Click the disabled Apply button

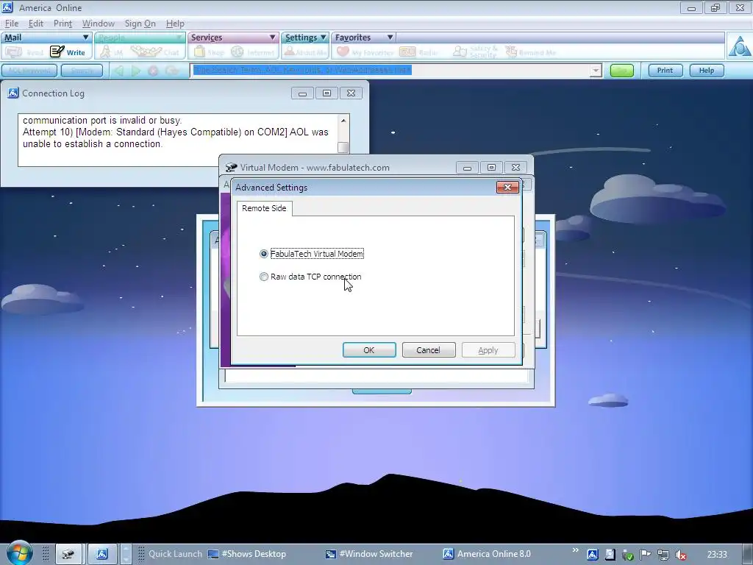tap(488, 350)
